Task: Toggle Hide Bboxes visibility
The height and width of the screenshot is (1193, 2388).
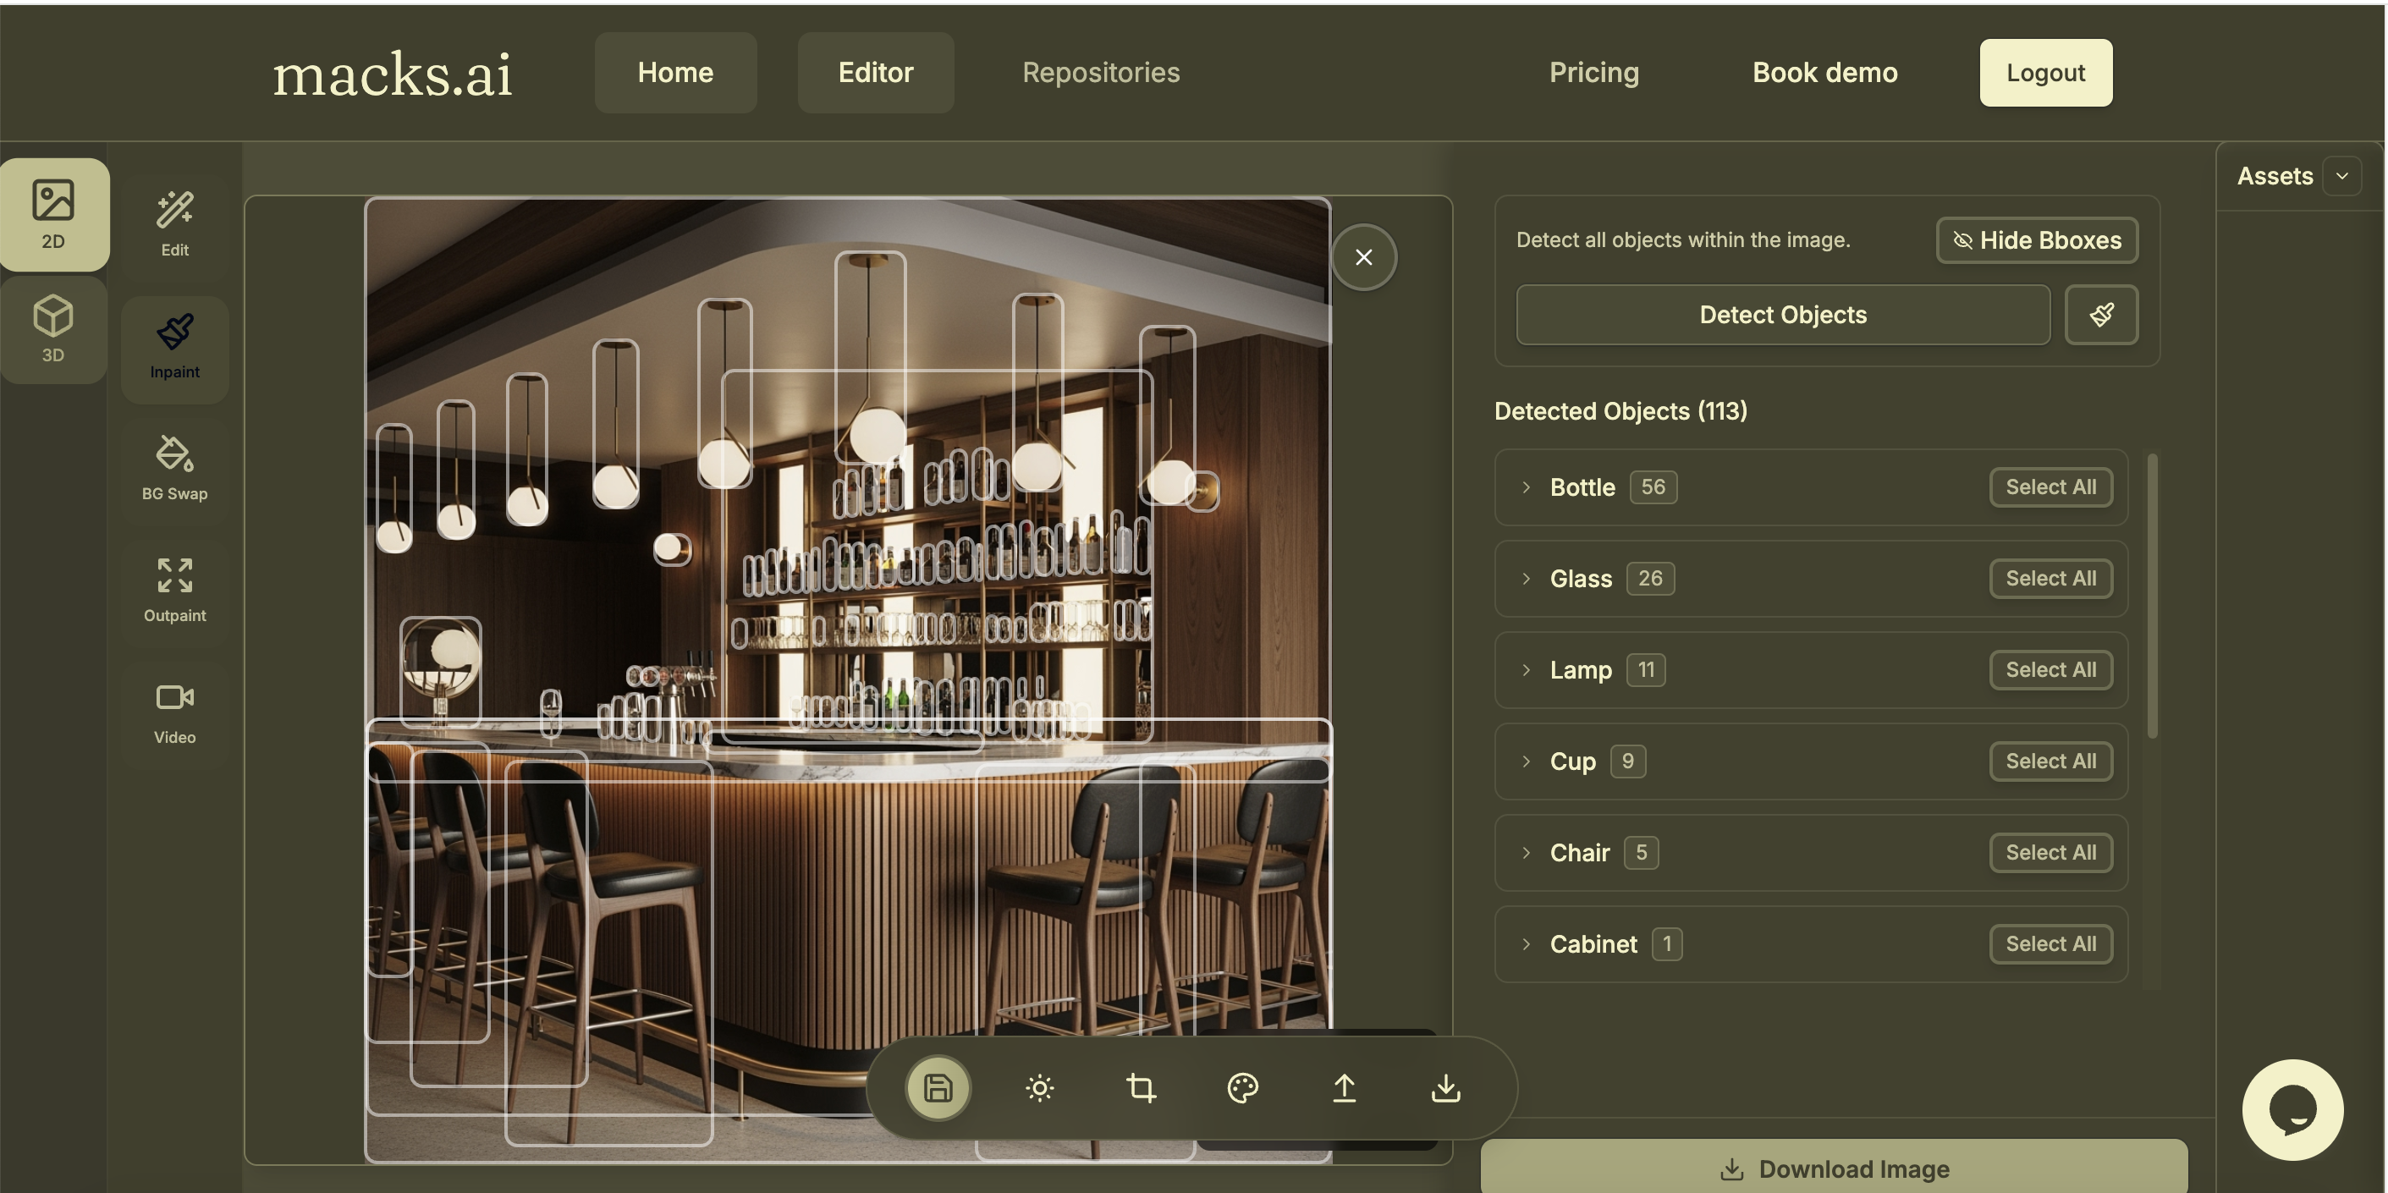Action: [x=2037, y=240]
